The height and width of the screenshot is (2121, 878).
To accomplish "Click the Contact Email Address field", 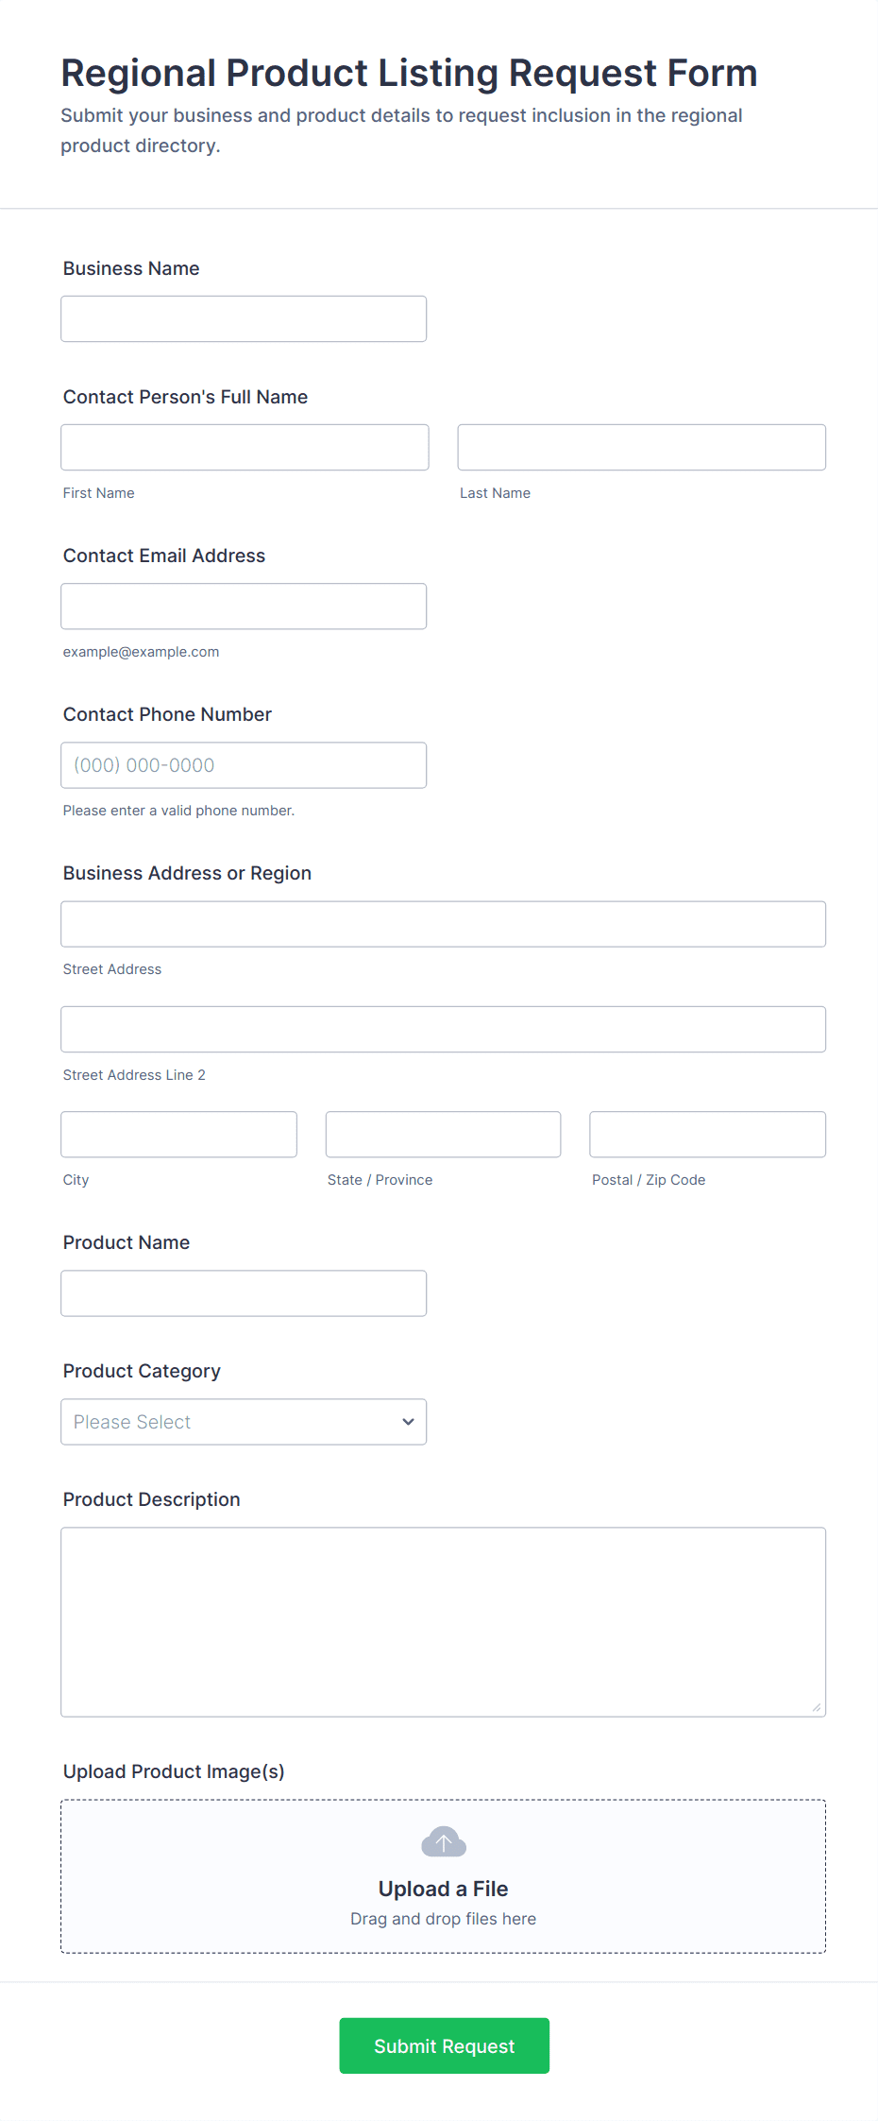I will tap(243, 607).
